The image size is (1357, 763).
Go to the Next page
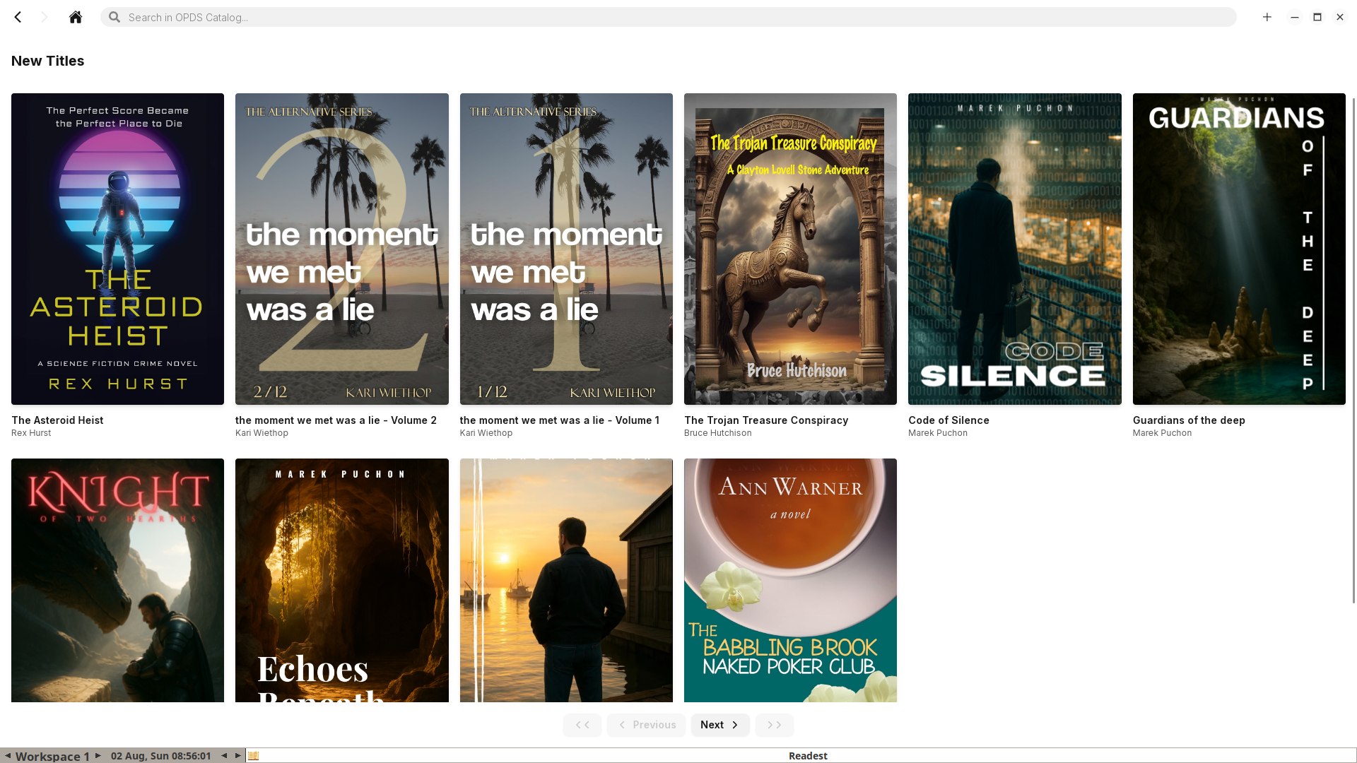coord(720,725)
